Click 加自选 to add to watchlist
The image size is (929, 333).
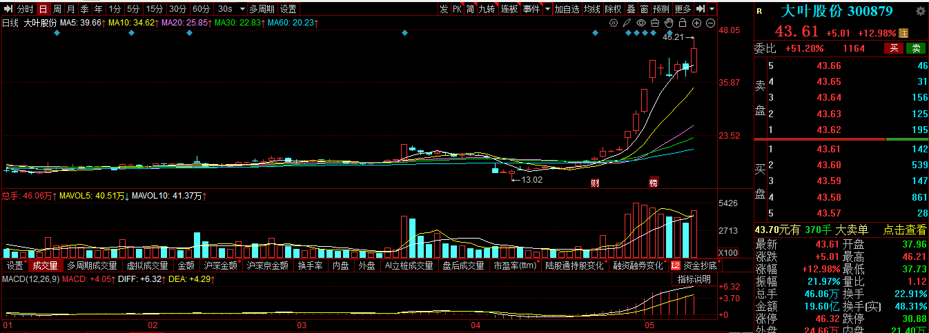pyautogui.click(x=567, y=9)
